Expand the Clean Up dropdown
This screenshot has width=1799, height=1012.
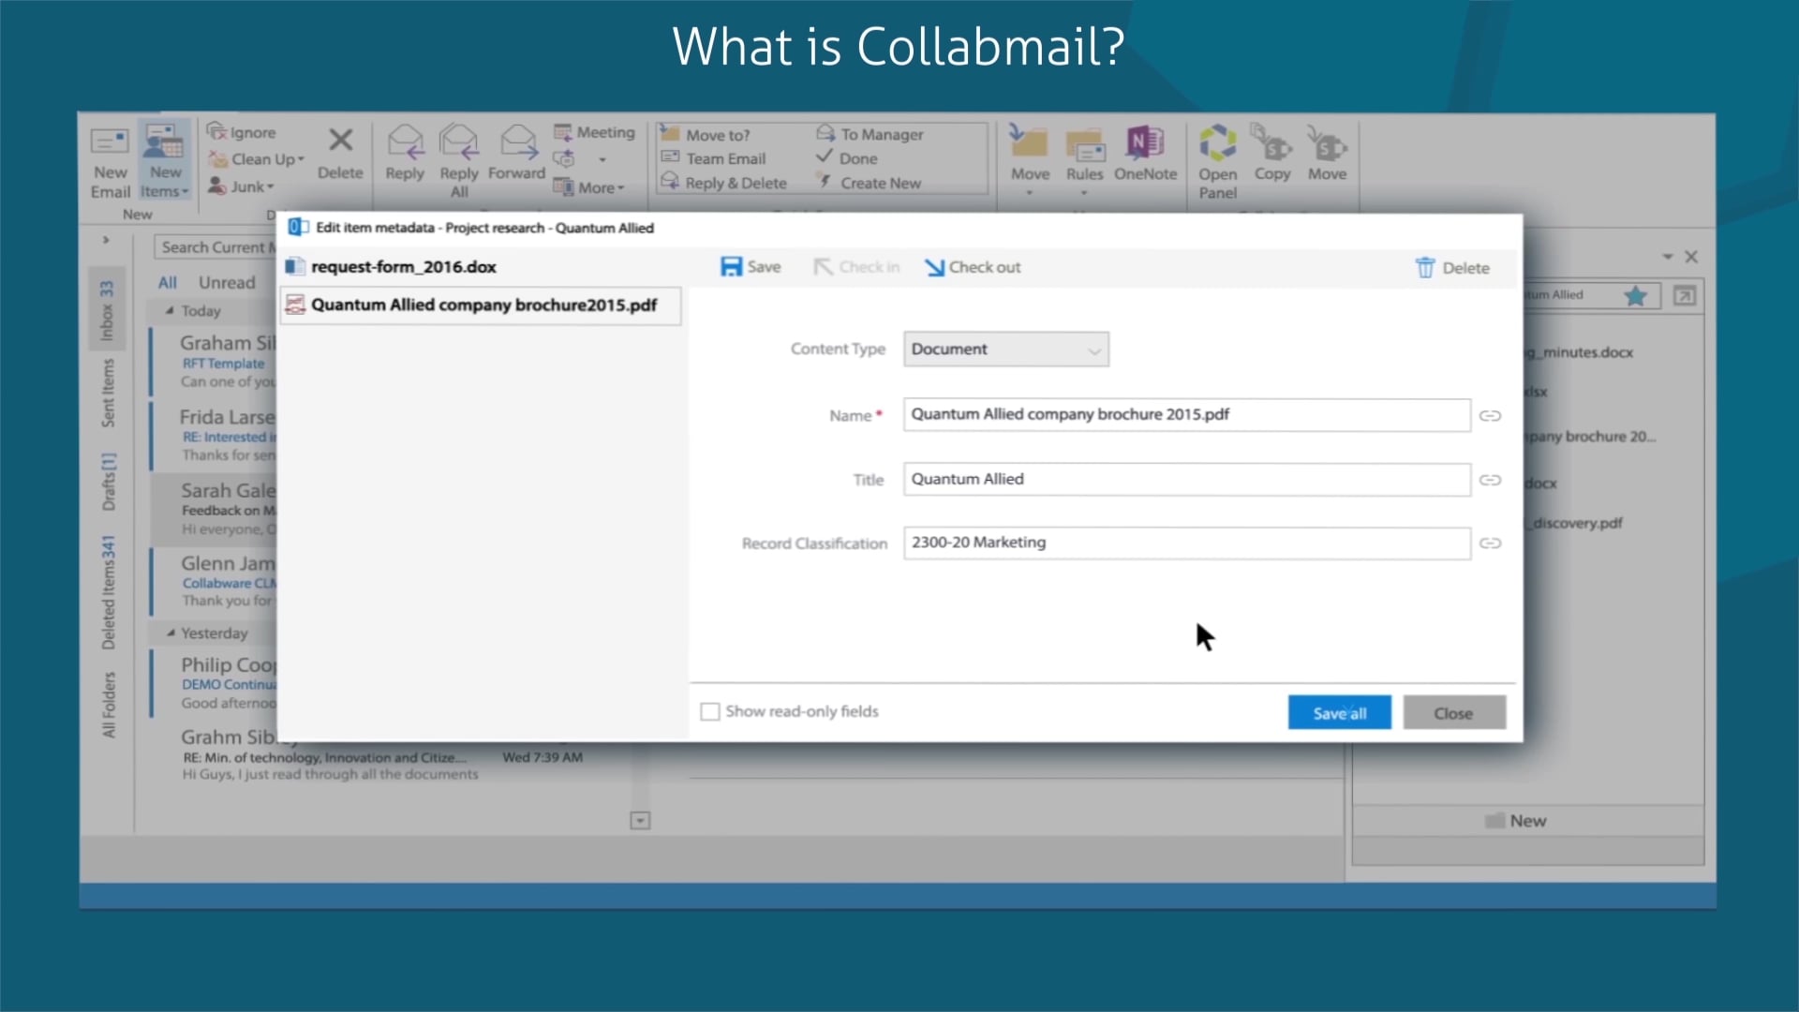pos(301,160)
